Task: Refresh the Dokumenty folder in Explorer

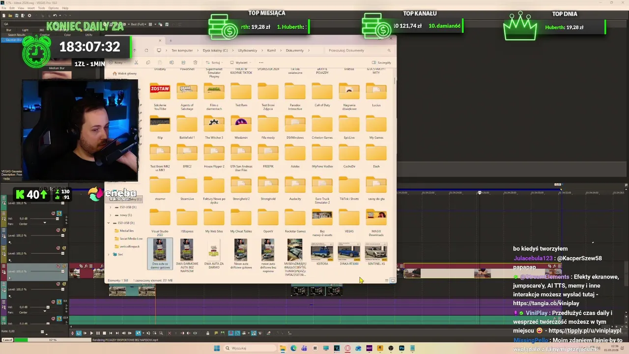Action: 146,50
